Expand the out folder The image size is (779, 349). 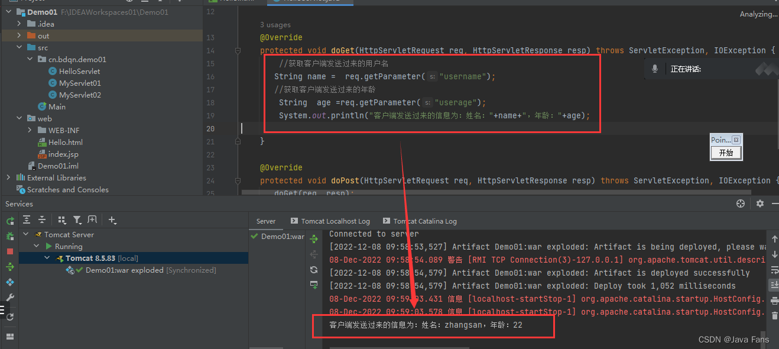(x=19, y=36)
